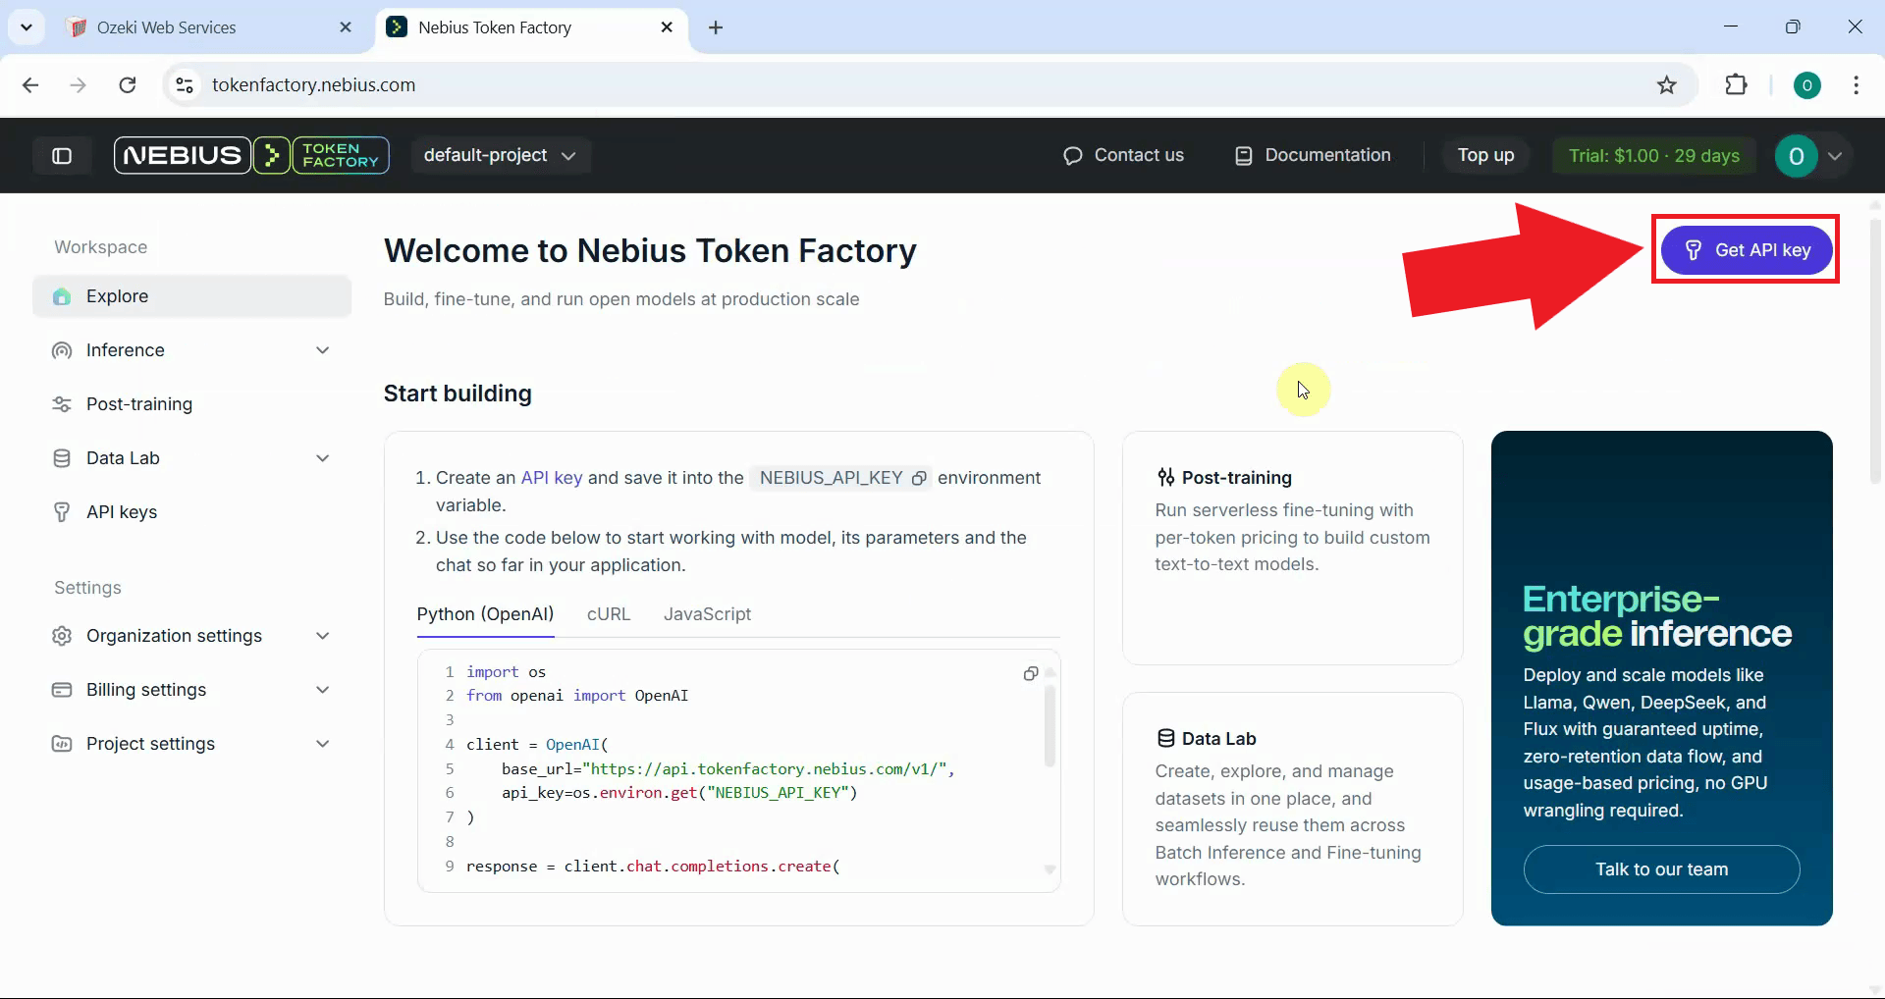Switch to the Ozeki Web Services tab
Screen dimensions: 1885x999
click(165, 26)
